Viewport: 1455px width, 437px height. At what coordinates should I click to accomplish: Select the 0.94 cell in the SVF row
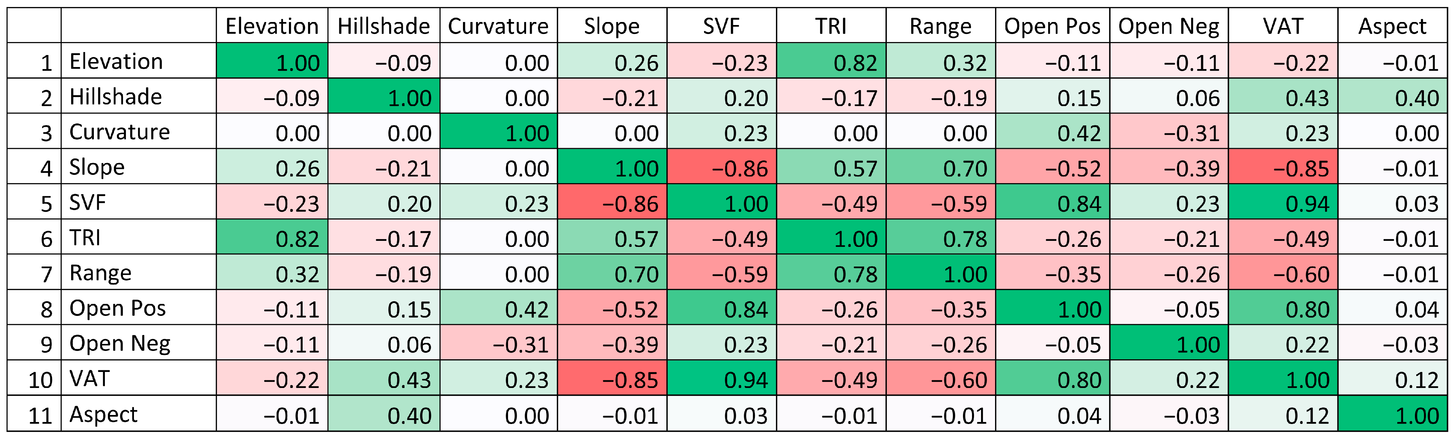pyautogui.click(x=1283, y=202)
